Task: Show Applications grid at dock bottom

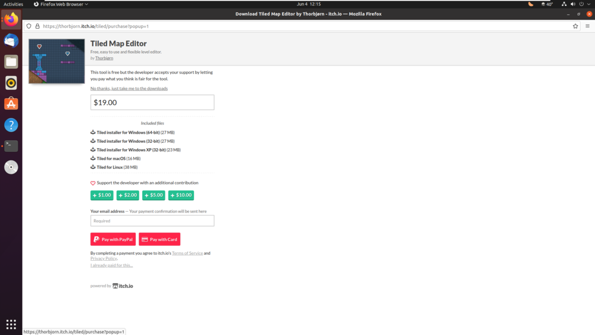Action: point(11,324)
